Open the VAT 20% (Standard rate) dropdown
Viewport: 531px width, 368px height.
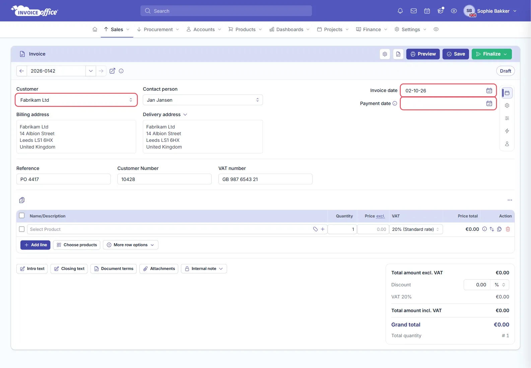coord(416,229)
